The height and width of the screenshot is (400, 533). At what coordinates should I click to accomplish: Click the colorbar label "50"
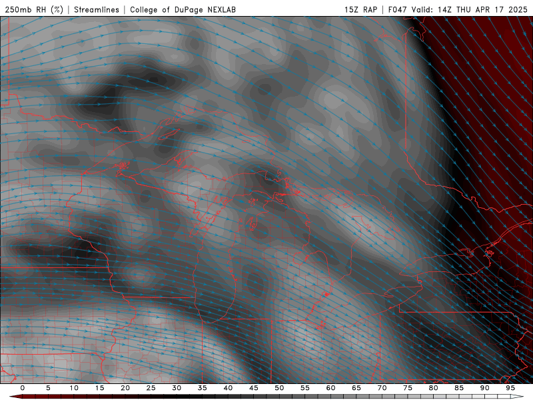pos(279,388)
